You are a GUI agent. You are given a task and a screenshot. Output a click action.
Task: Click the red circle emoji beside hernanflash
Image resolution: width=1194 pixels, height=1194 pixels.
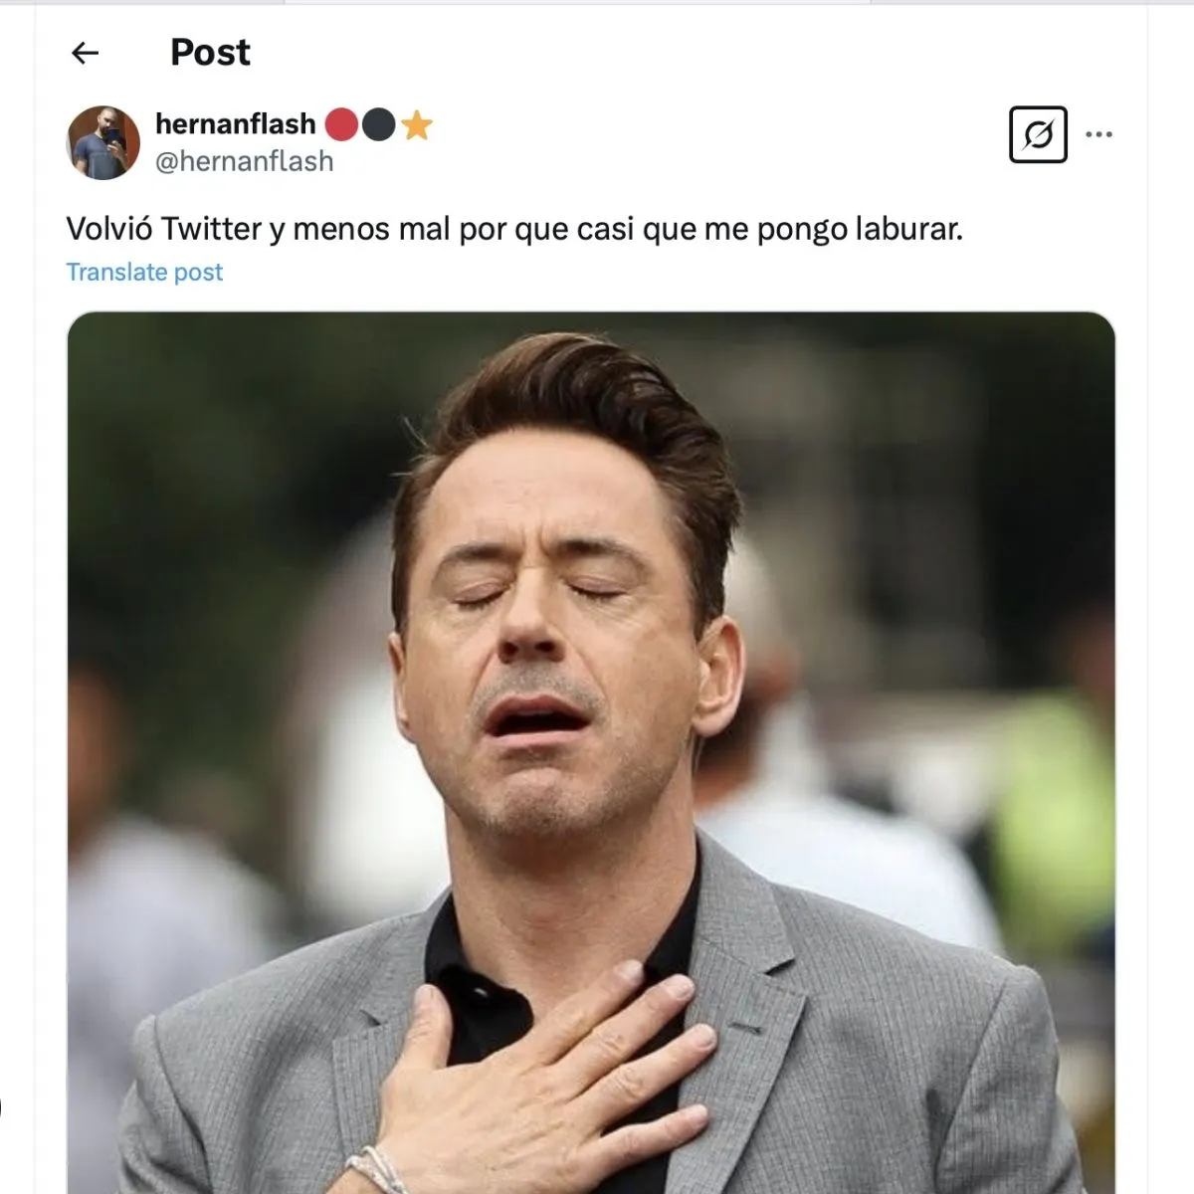(341, 124)
